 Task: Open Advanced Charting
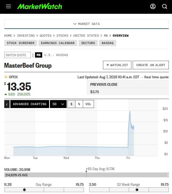(30, 104)
